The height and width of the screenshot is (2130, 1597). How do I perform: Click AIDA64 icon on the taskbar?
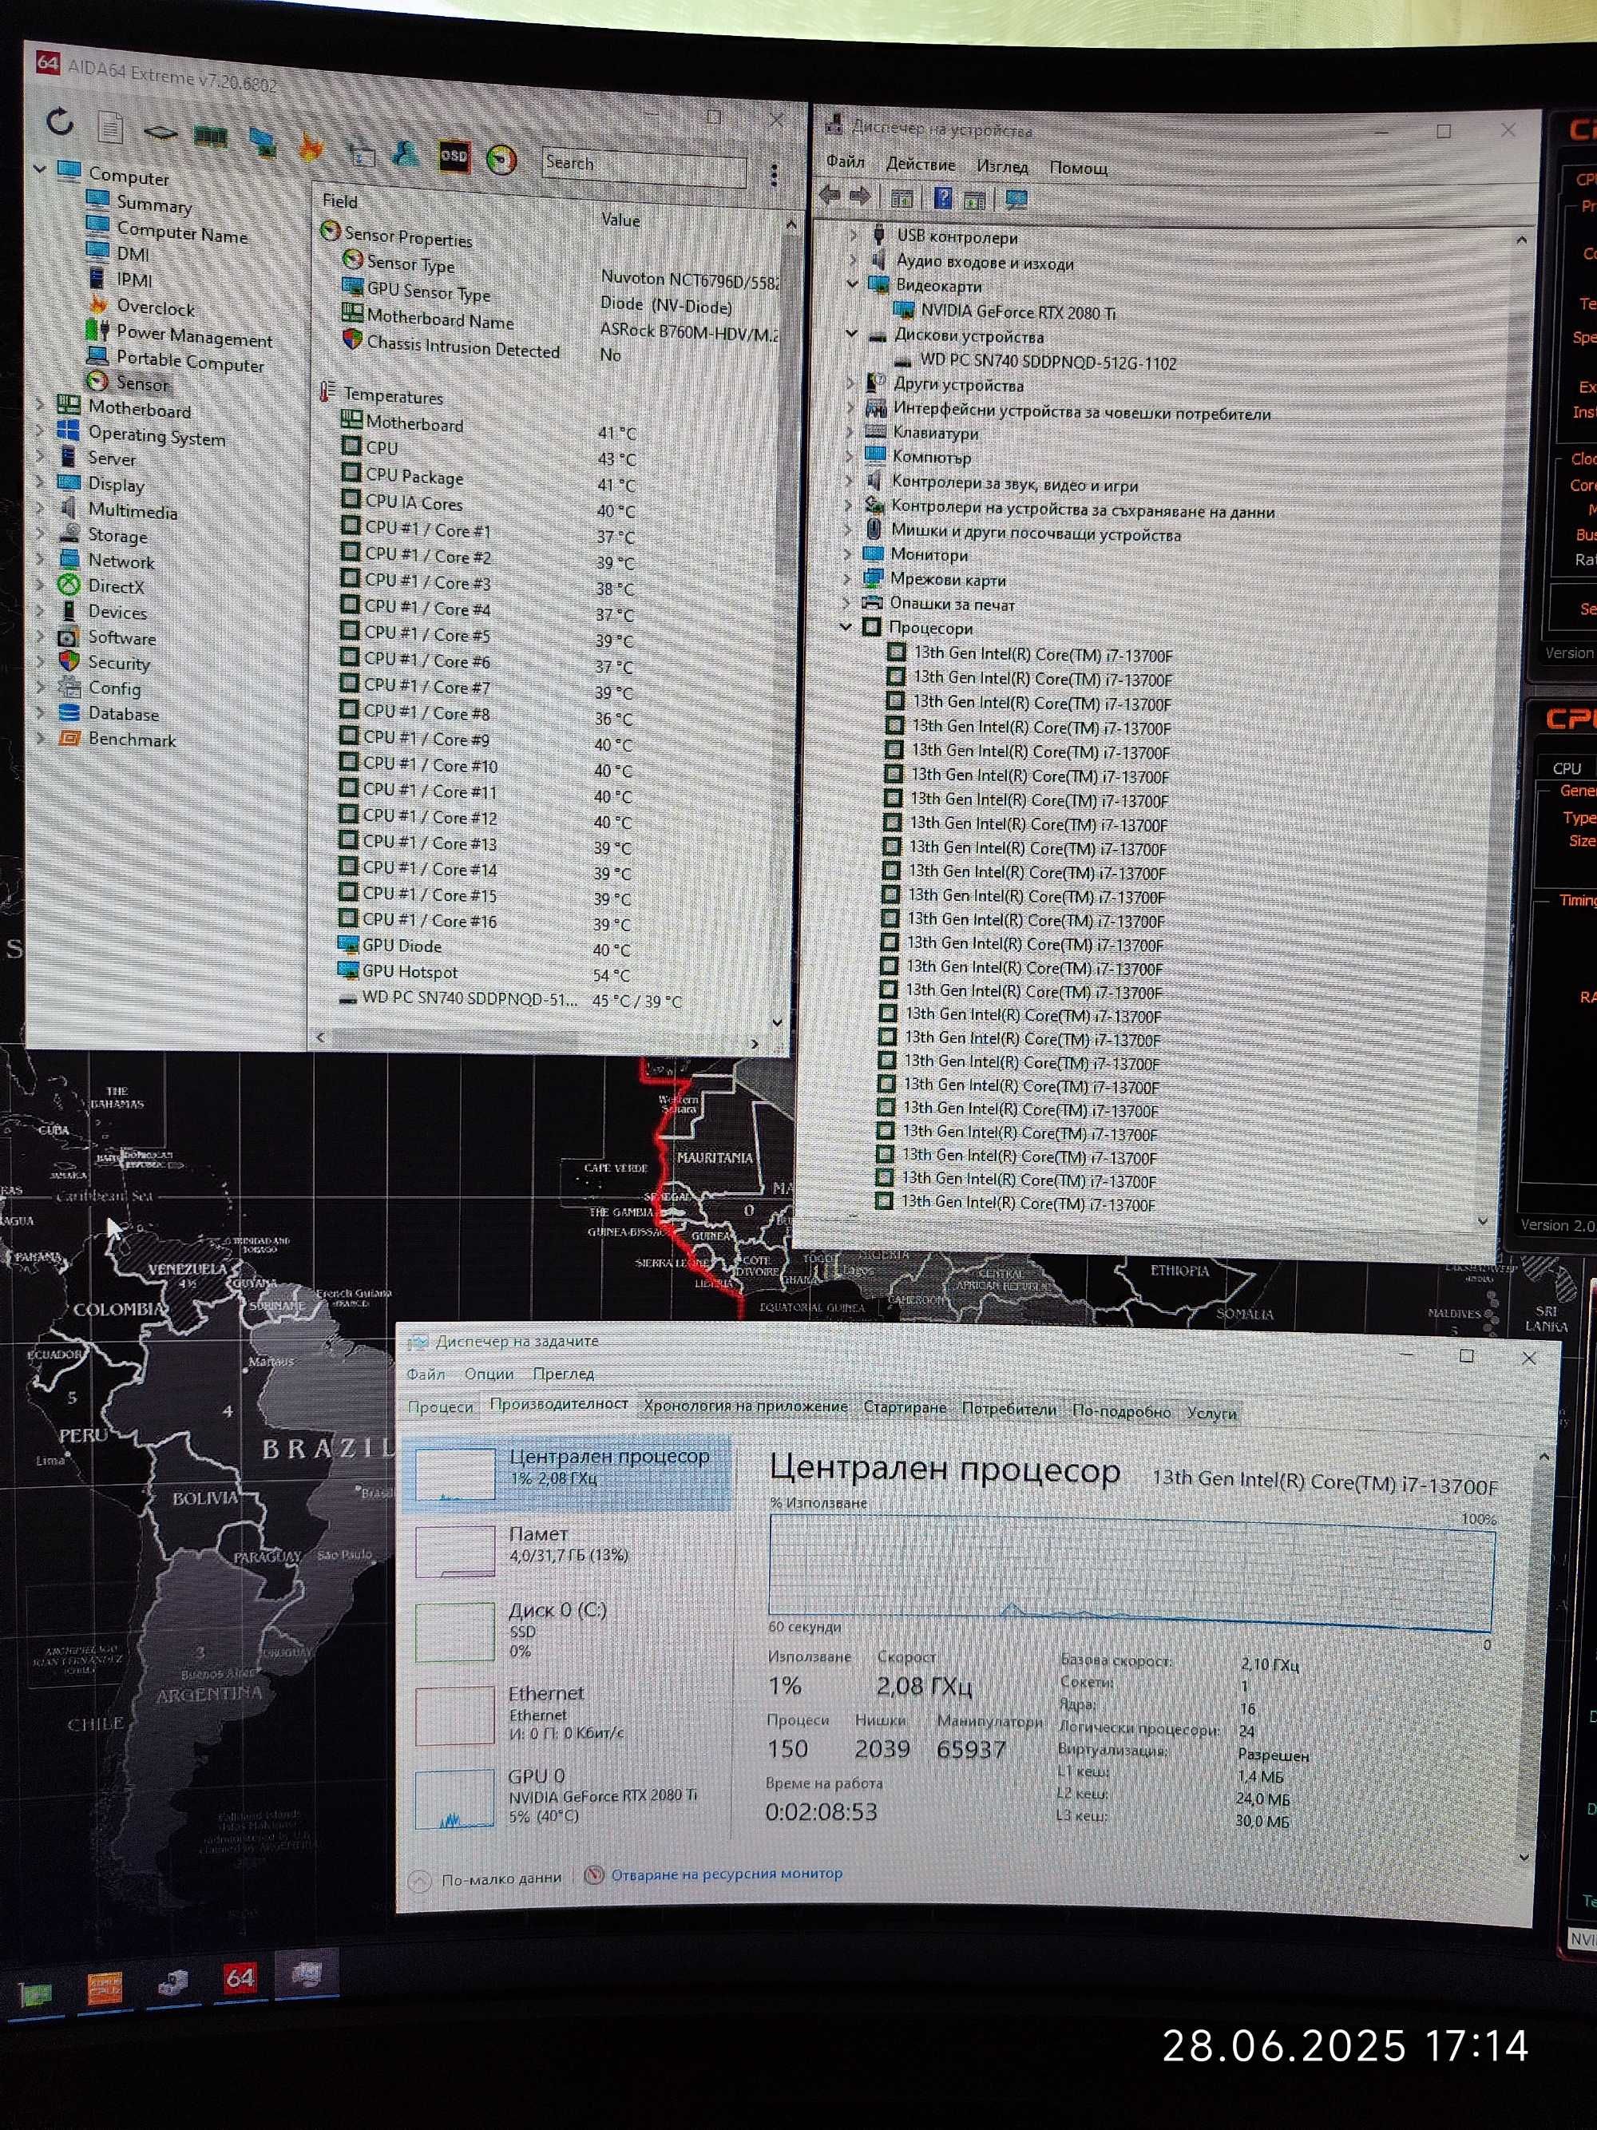click(x=239, y=1979)
